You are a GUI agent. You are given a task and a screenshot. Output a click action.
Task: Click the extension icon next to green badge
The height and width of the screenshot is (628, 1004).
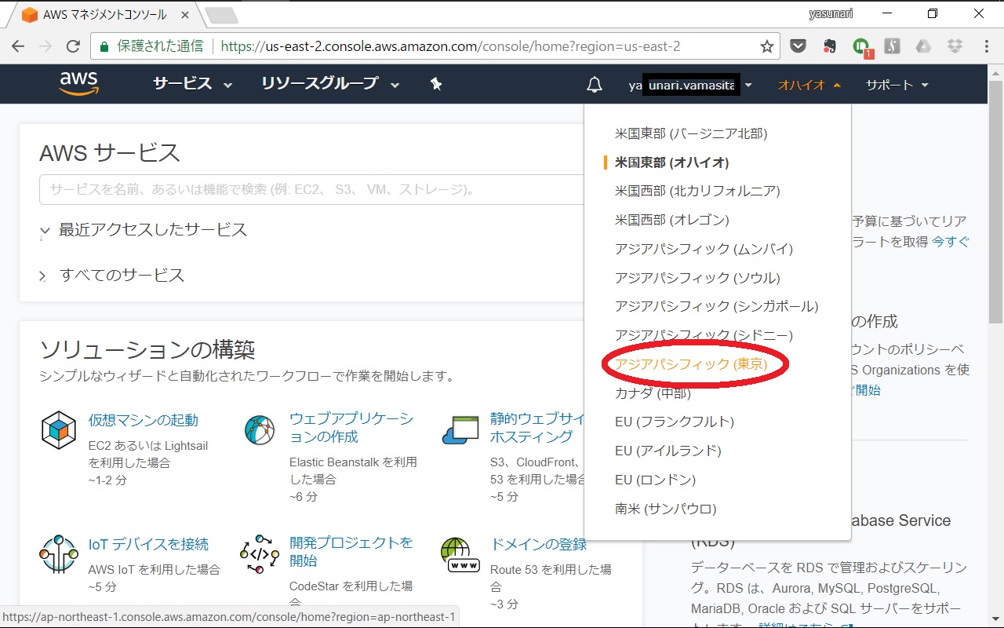point(892,46)
